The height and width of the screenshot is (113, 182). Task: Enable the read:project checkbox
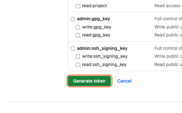78,6
